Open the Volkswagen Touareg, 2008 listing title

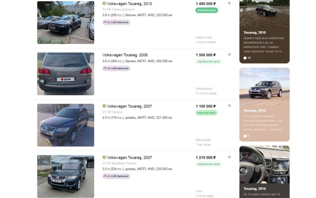click(x=125, y=55)
